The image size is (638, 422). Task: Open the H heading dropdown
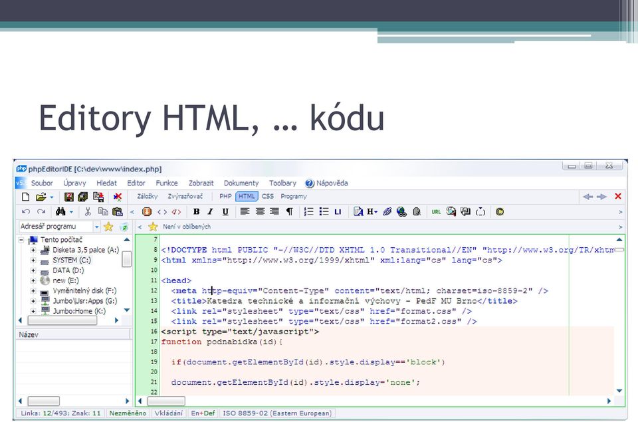(372, 211)
